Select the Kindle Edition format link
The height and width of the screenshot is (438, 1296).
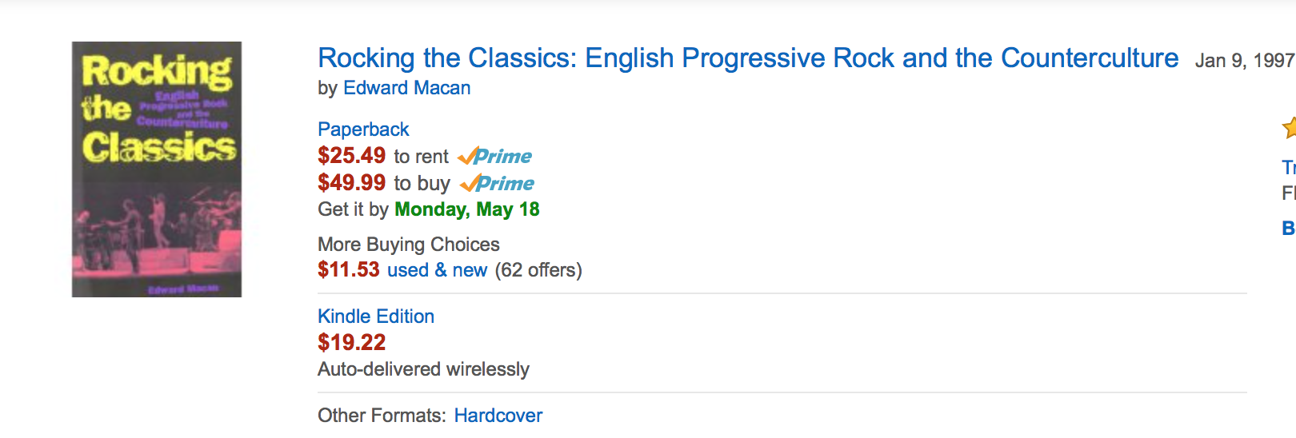pyautogui.click(x=376, y=317)
